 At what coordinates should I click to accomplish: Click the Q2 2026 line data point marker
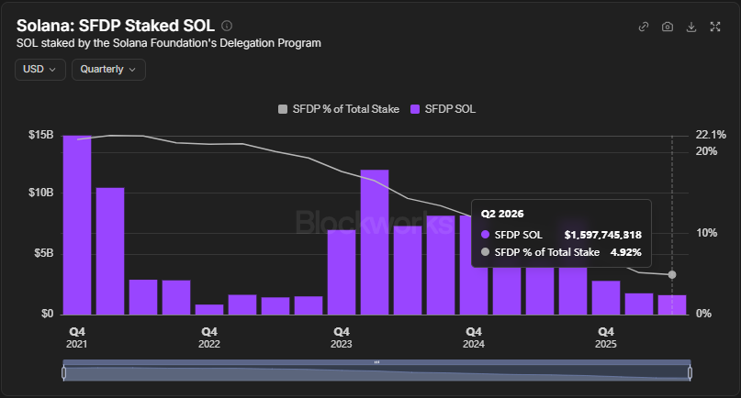(672, 275)
